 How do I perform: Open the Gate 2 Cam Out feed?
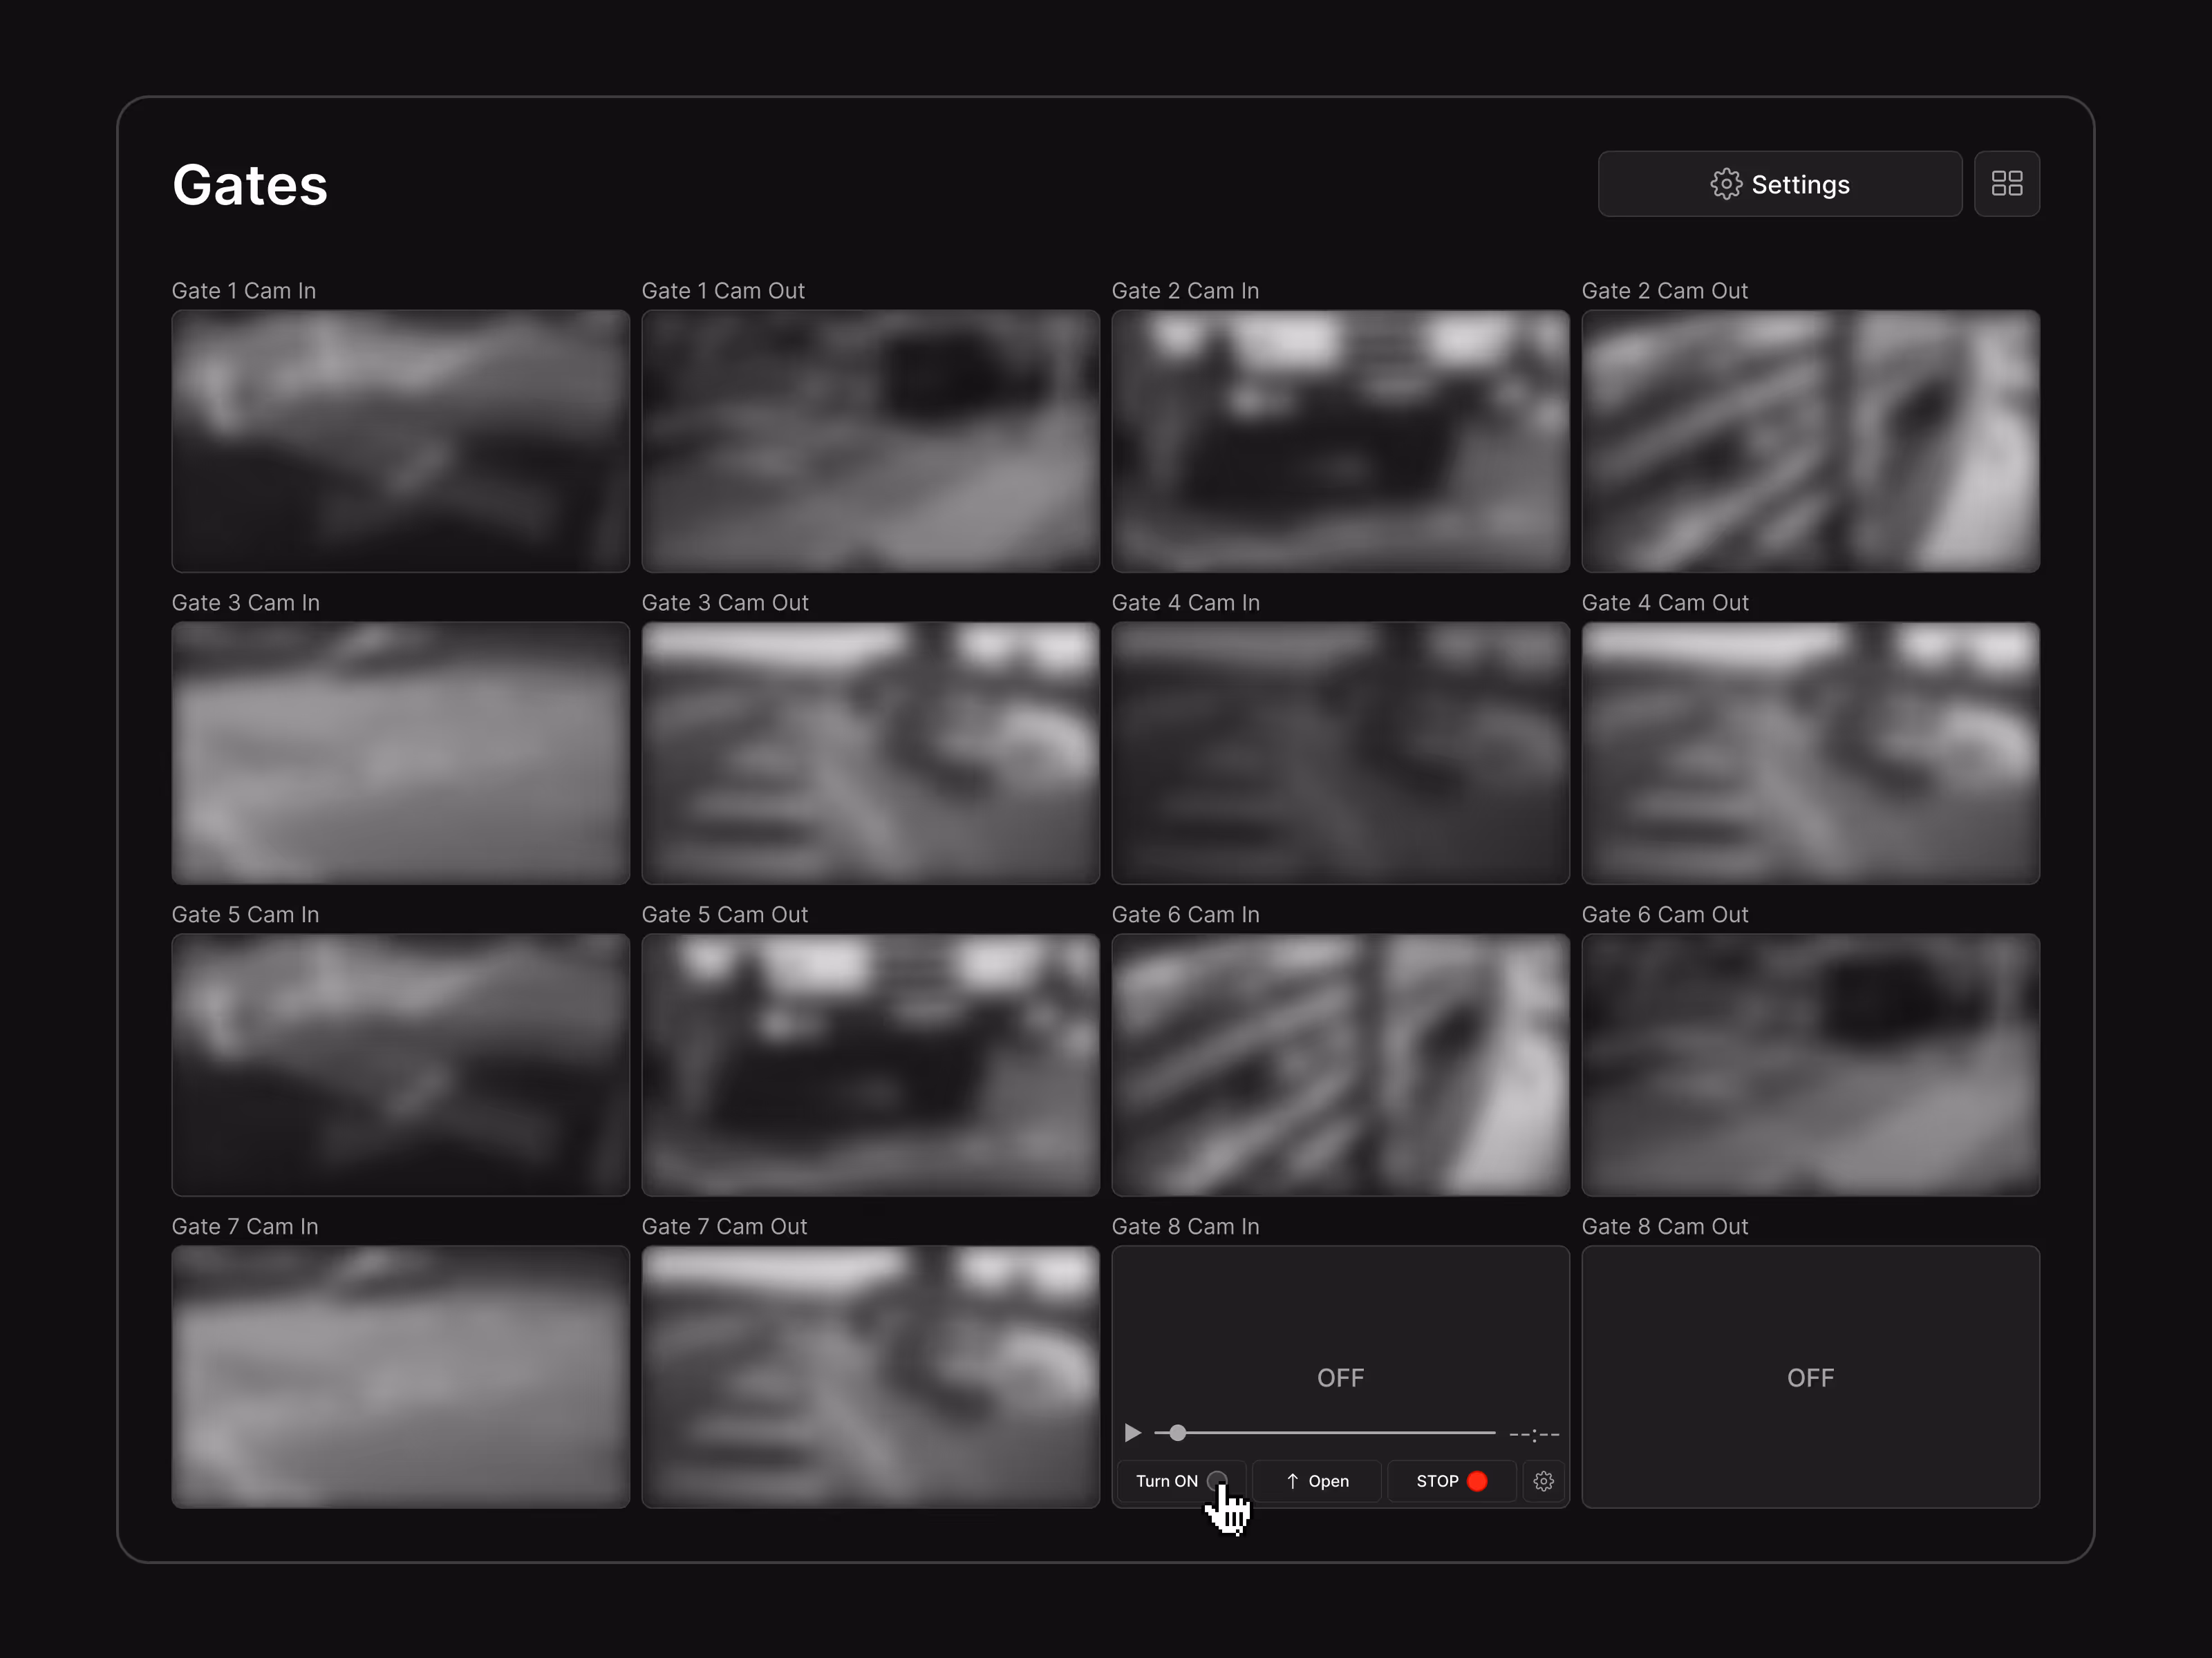coord(1810,441)
